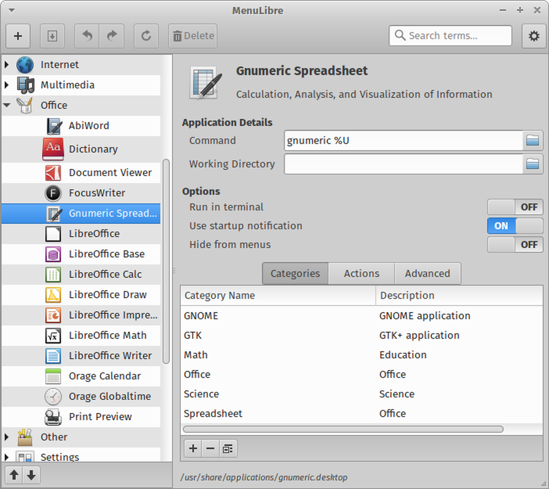Expand the Multimedia category
Viewport: 549px width, 489px height.
pos(6,85)
